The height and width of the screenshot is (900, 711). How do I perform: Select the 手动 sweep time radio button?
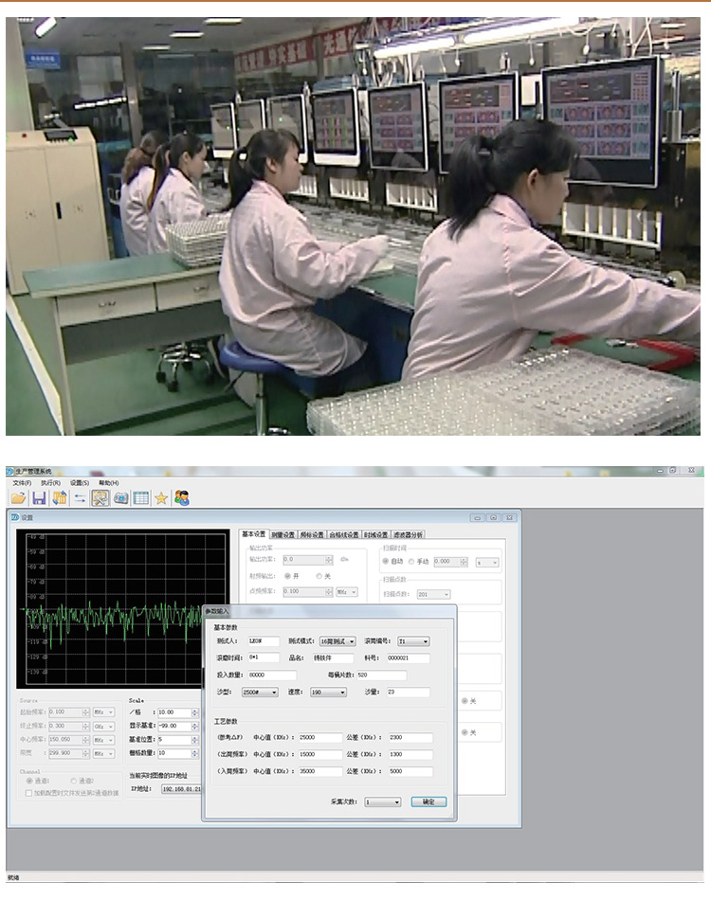(x=412, y=561)
